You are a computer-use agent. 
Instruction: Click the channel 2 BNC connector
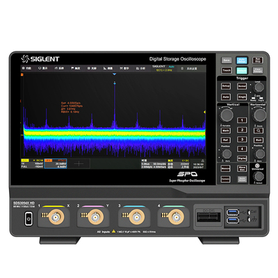[95, 217]
